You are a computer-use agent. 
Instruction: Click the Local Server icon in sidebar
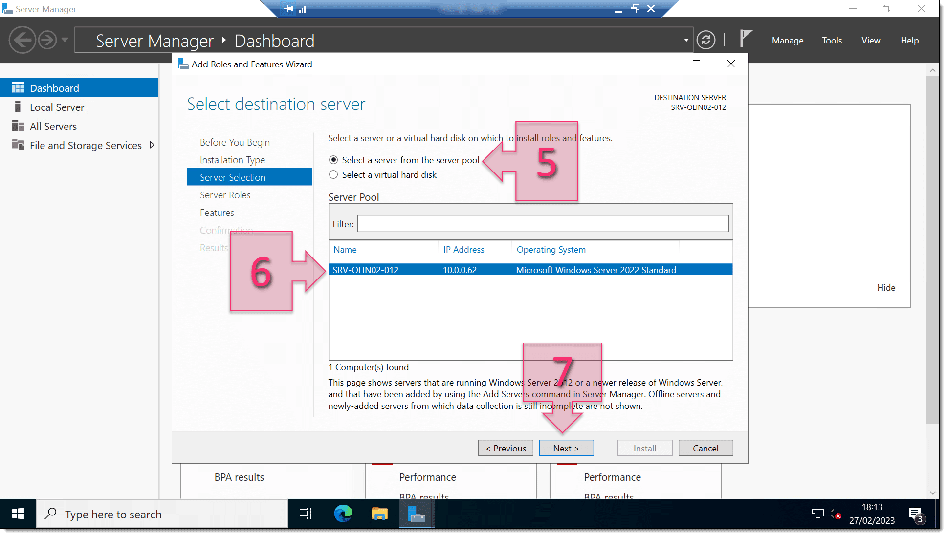pos(18,107)
